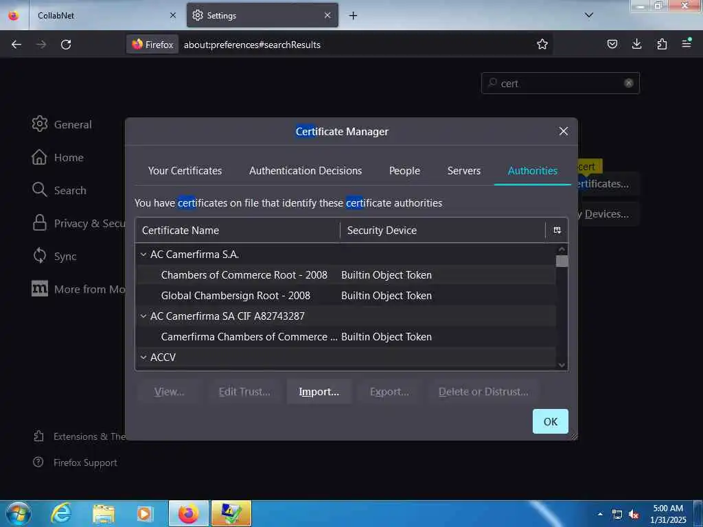Clear the cert search field
Viewport: 703px width, 527px height.
[x=629, y=83]
